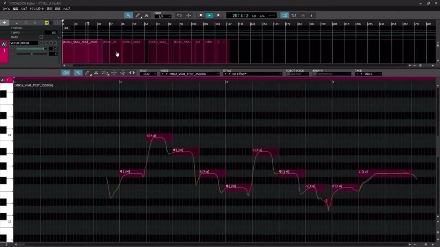Open the ヘルプ menu
Screen dimensions: 440x247
coord(66,9)
